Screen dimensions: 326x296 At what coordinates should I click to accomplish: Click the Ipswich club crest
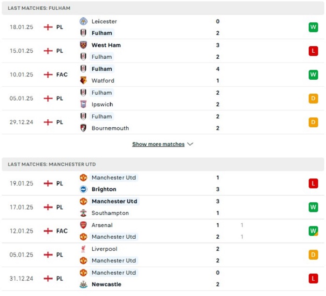[83, 104]
